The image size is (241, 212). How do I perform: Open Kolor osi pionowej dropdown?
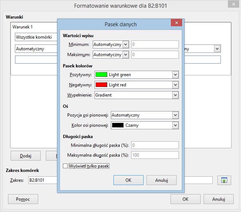(x=176, y=125)
